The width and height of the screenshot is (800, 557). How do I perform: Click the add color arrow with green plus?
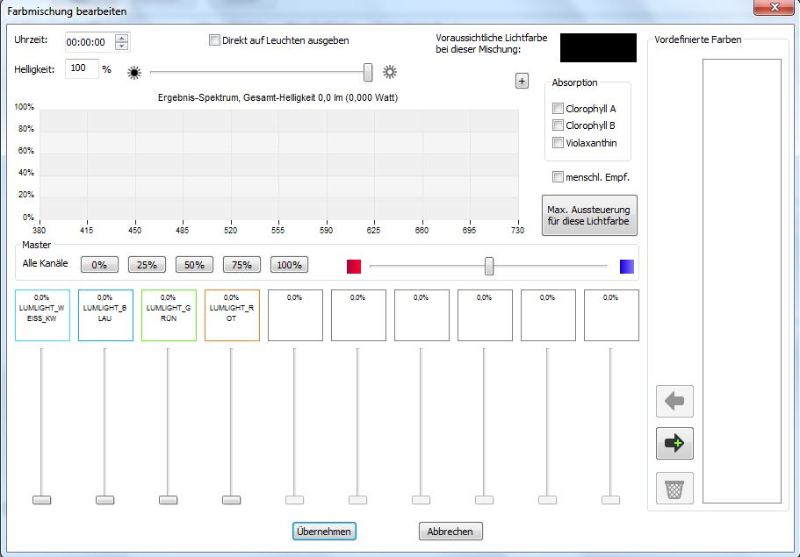pos(675,444)
